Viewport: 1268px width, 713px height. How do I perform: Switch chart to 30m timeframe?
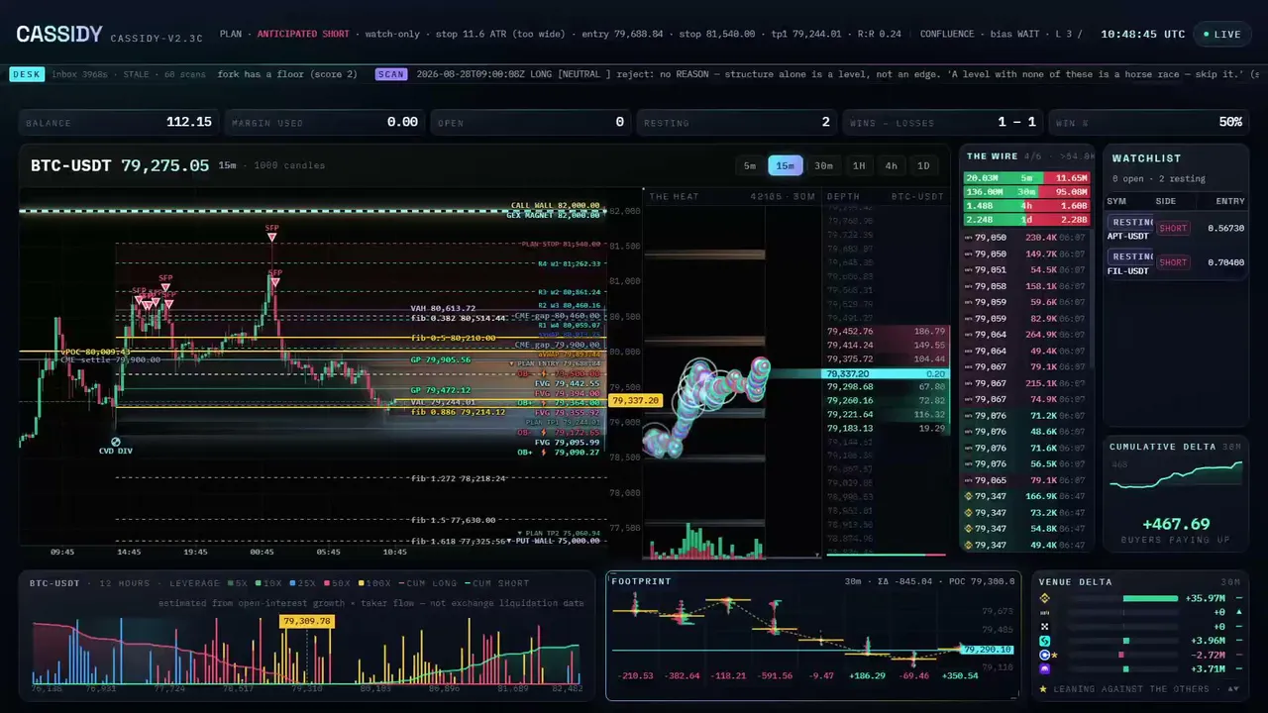(x=823, y=165)
